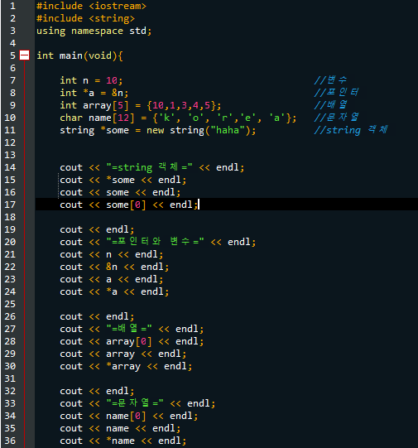Click the '"=배열="' string literal
Screen dimensions: 418x448
(129, 329)
